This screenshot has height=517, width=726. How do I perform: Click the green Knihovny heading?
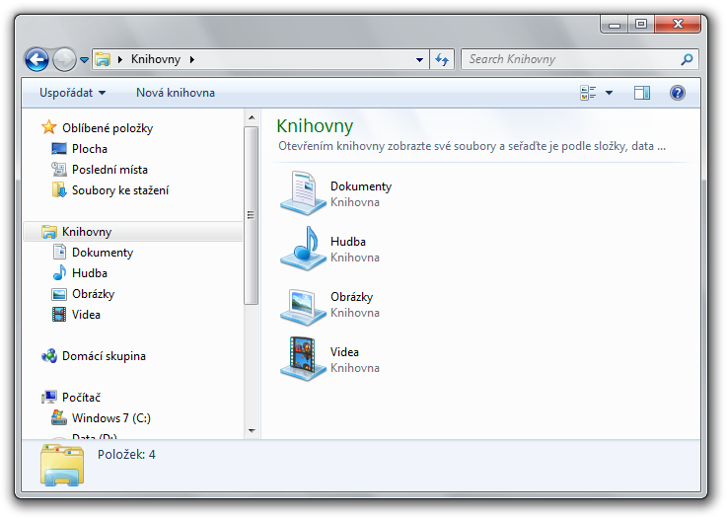(315, 125)
